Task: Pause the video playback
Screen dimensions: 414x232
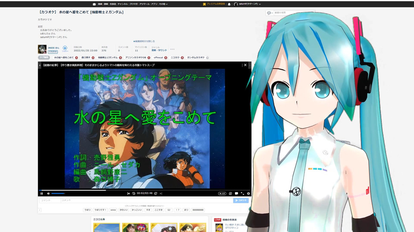Action: pyautogui.click(x=42, y=194)
